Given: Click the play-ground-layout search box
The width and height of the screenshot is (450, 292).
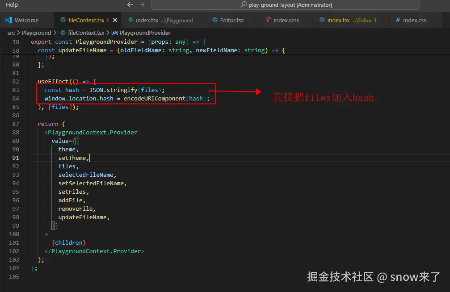Looking at the screenshot, I should point(285,5).
